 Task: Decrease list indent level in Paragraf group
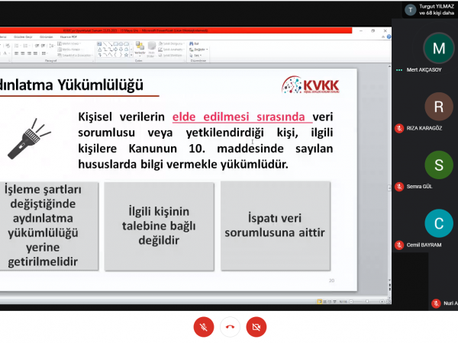tap(37, 46)
